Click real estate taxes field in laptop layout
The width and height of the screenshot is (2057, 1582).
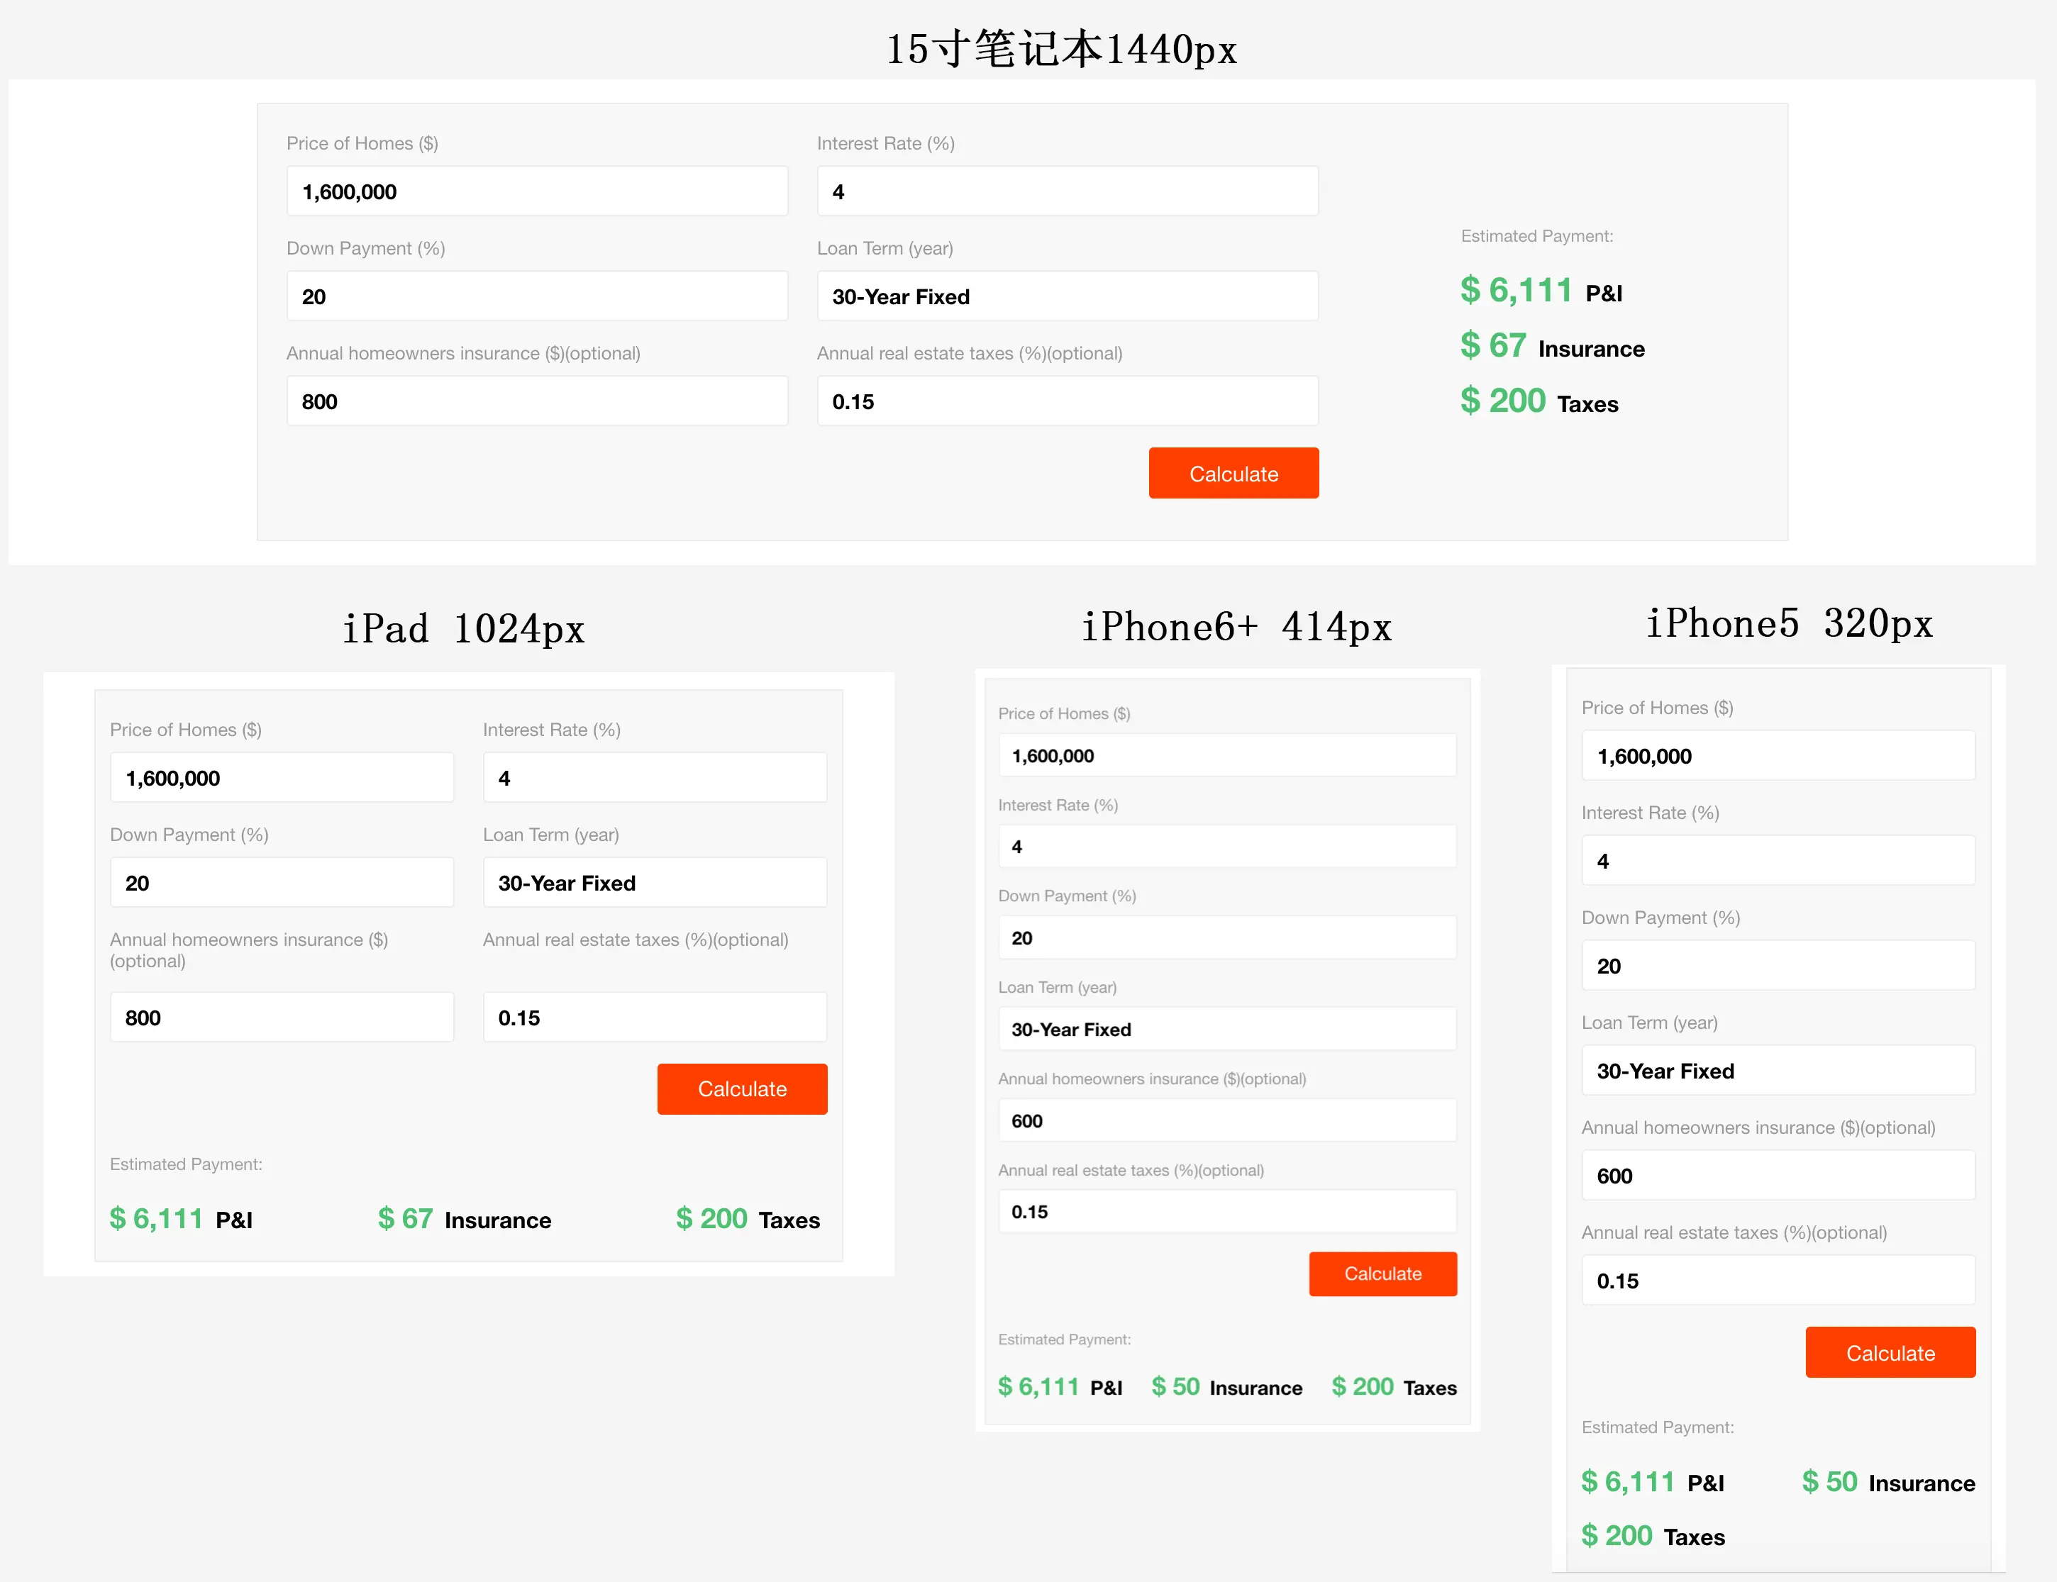pos(1067,401)
